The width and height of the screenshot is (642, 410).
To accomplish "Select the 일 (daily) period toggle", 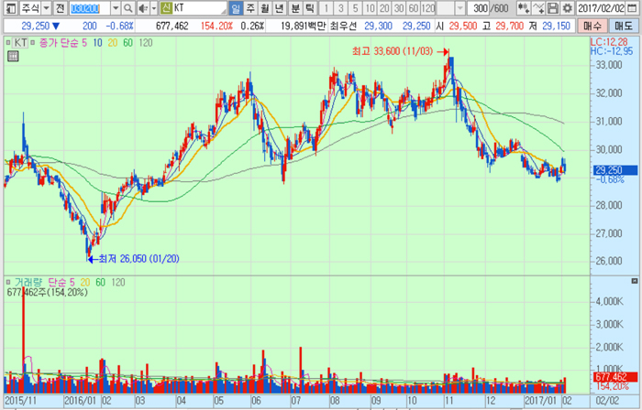I will pyautogui.click(x=236, y=8).
